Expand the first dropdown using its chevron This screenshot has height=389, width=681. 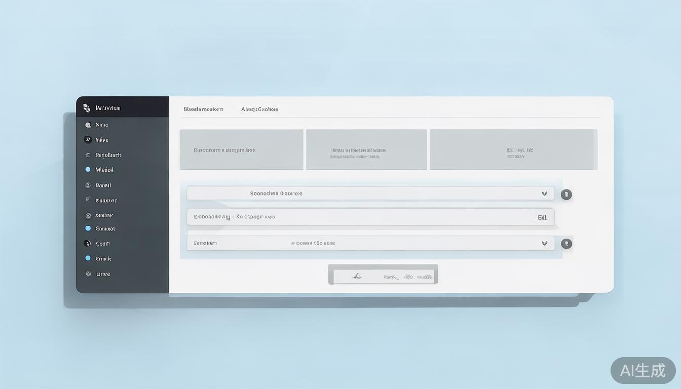pyautogui.click(x=545, y=193)
